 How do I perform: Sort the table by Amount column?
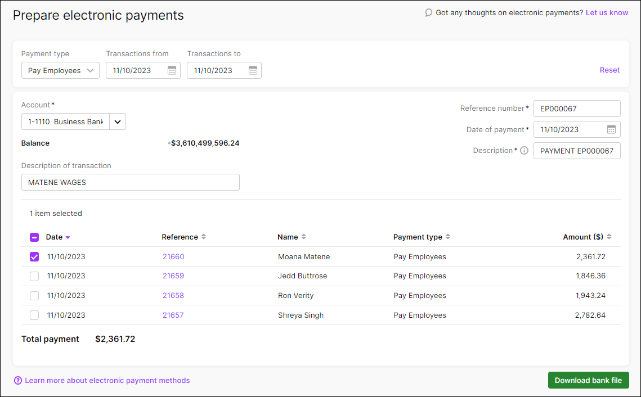coord(609,237)
